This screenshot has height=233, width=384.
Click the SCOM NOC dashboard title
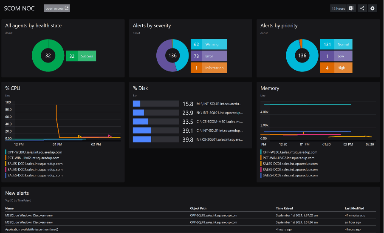pos(20,9)
